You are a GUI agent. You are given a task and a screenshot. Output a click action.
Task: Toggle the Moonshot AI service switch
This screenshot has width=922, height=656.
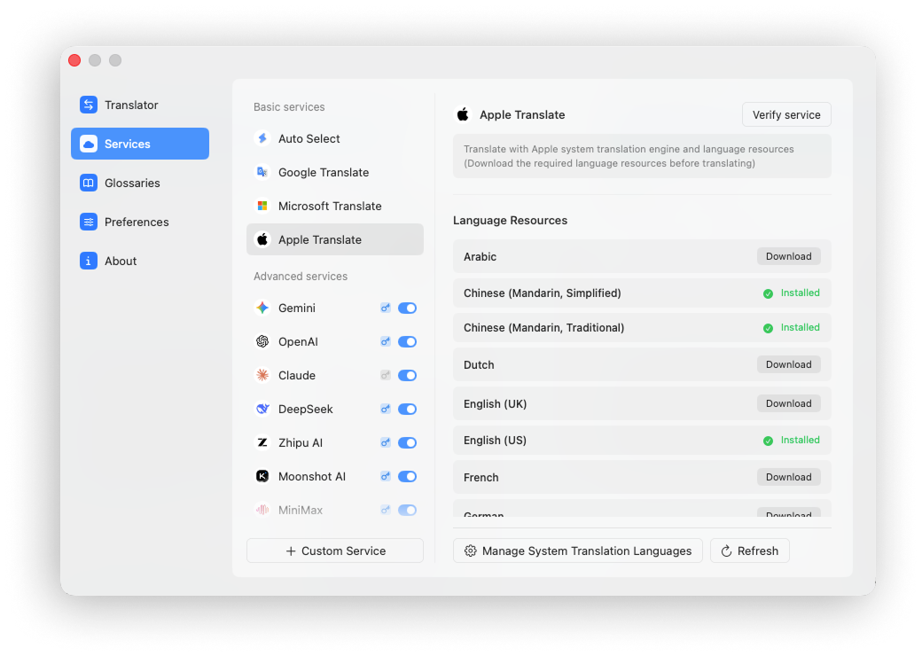click(407, 476)
